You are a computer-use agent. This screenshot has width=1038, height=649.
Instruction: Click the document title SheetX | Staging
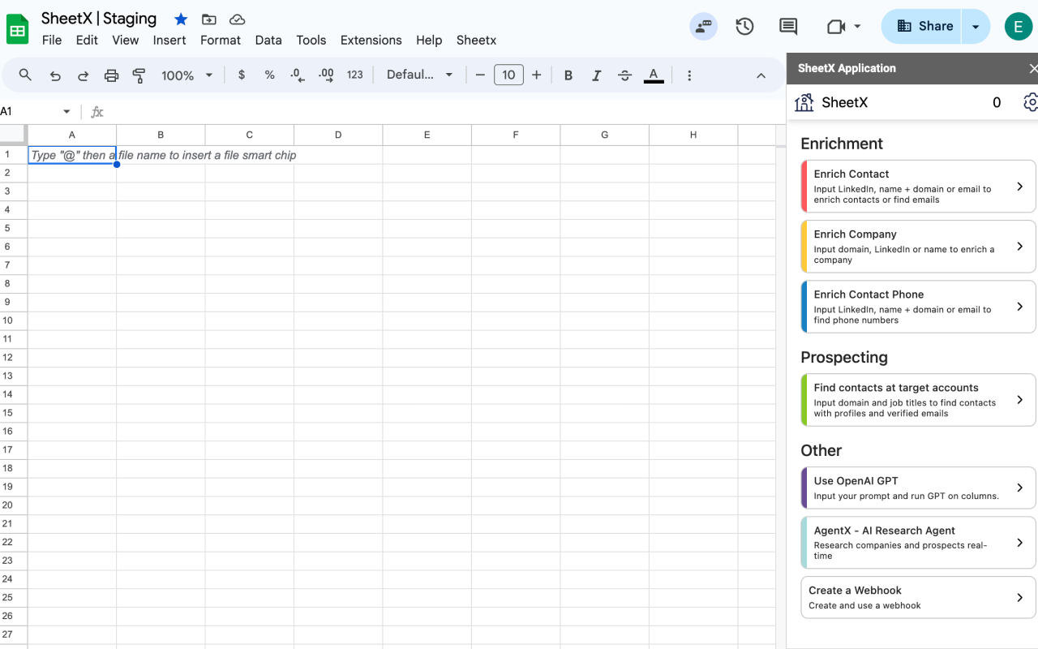tap(99, 19)
